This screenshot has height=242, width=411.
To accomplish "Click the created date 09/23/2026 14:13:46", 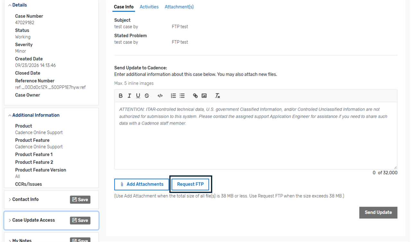I will [35, 65].
